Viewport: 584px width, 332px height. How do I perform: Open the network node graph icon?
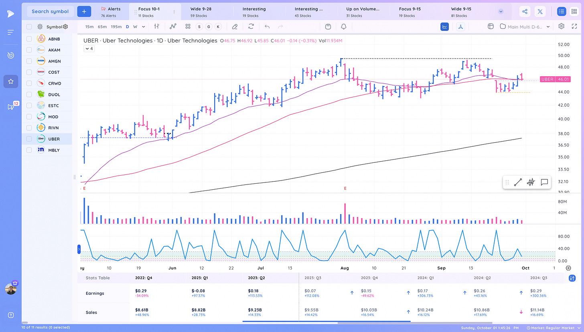pos(460,26)
